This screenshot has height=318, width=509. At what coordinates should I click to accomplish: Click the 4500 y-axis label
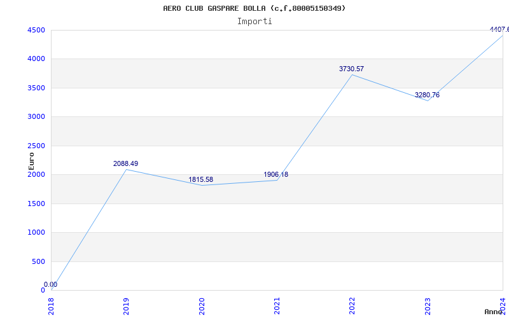(36, 30)
